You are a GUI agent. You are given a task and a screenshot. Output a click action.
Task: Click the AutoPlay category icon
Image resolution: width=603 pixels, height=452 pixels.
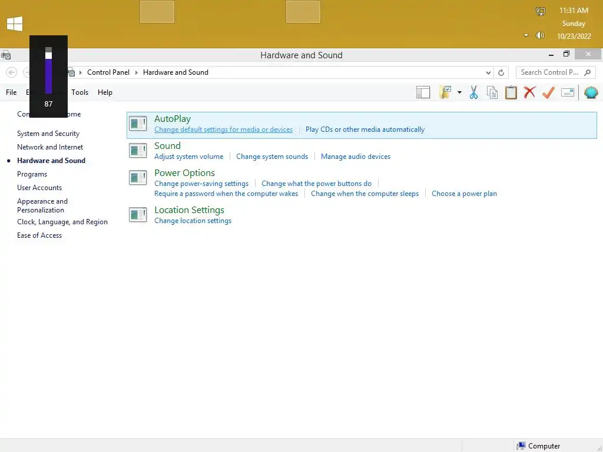coord(138,124)
